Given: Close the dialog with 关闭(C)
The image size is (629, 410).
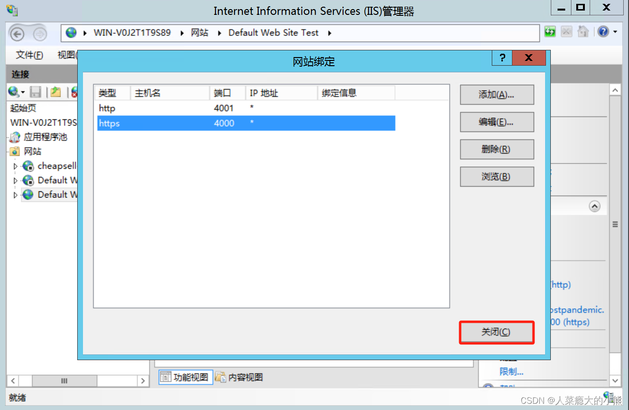Looking at the screenshot, I should pyautogui.click(x=497, y=332).
